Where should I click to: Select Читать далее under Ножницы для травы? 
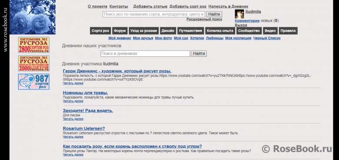(x=73, y=101)
